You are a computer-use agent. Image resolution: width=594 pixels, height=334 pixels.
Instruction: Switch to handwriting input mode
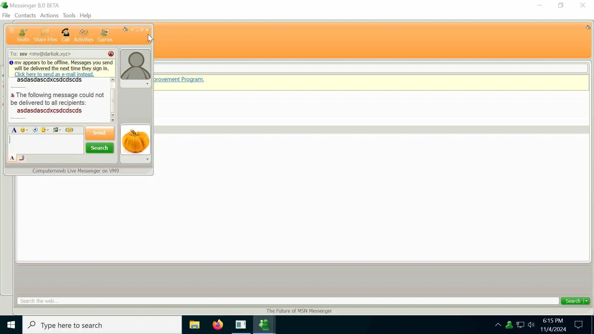tap(22, 158)
